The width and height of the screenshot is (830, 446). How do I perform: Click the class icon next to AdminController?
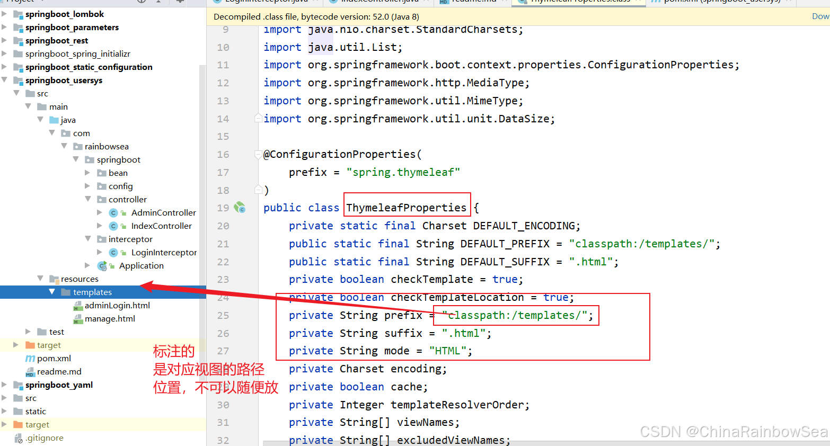[x=113, y=212]
